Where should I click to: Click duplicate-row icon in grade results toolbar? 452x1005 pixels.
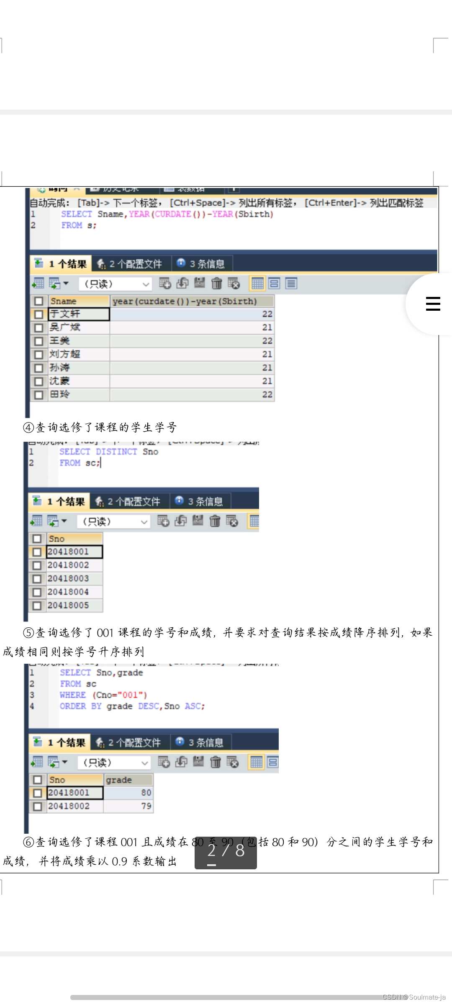pos(181,762)
